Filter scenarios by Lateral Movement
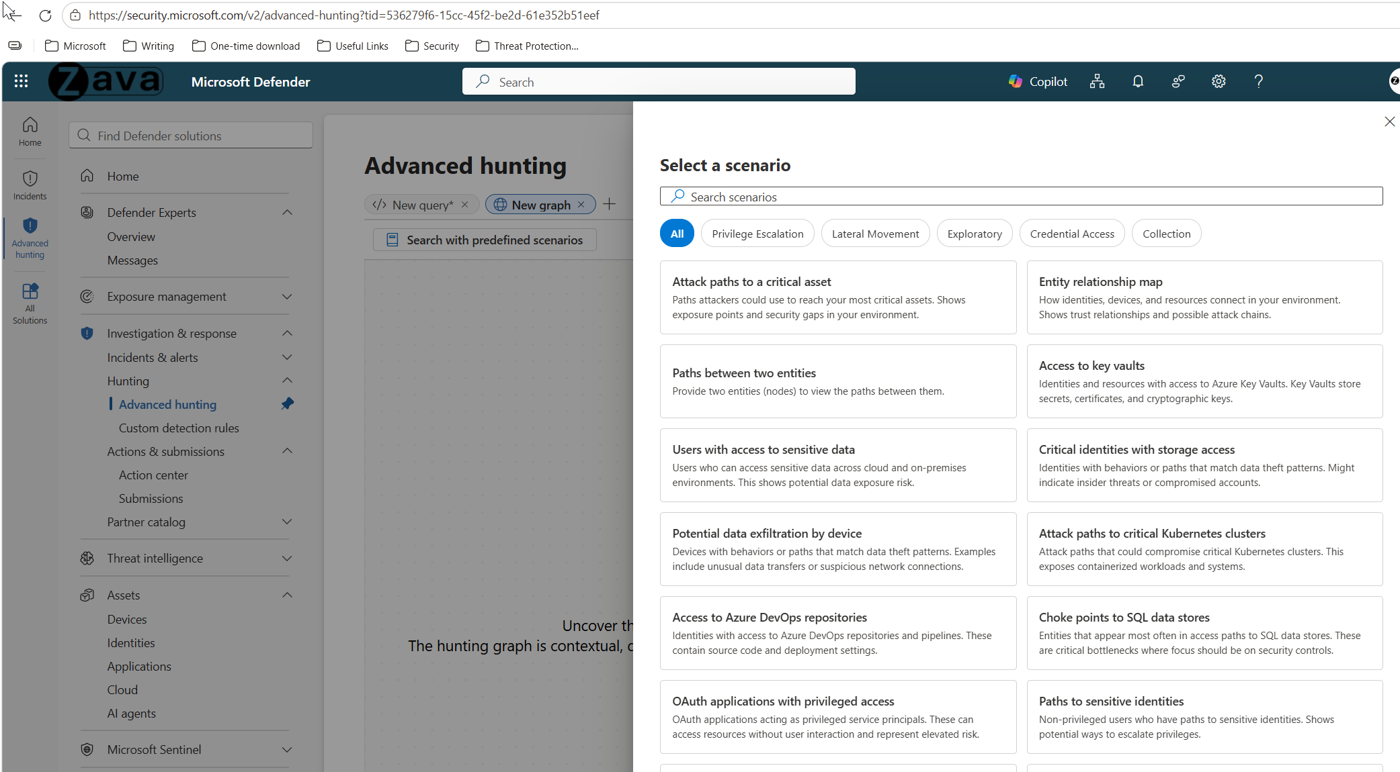The image size is (1400, 772). click(x=875, y=234)
